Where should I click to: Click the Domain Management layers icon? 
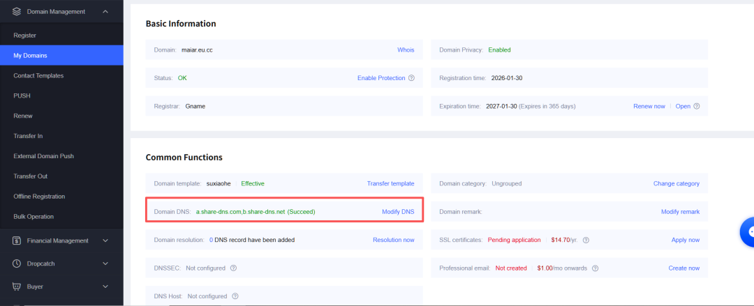tap(17, 11)
